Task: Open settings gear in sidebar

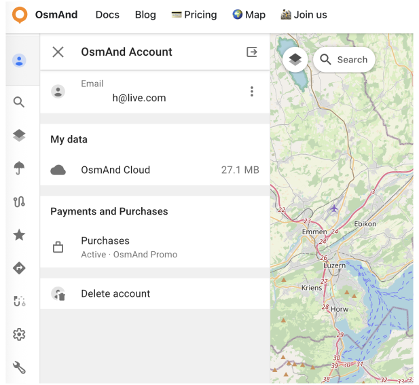Action: 19,334
